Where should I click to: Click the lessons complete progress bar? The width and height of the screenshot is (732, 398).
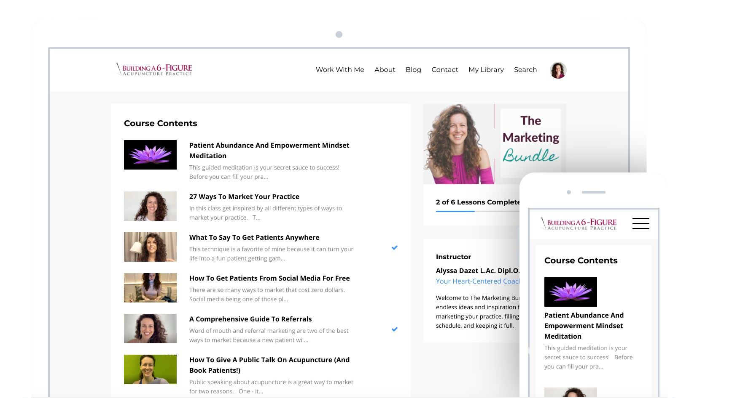[478, 211]
